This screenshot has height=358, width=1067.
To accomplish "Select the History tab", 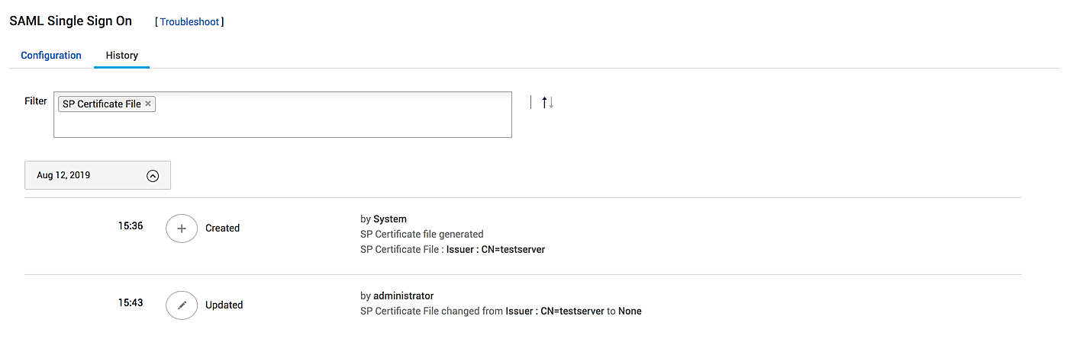I will [121, 56].
